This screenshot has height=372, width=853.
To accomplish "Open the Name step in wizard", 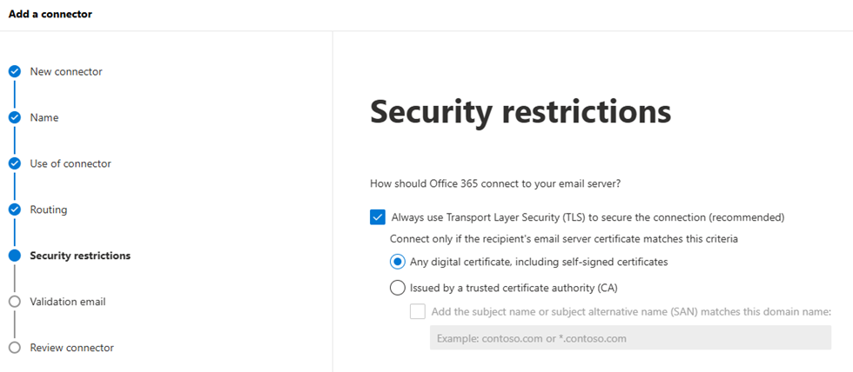I will pos(44,117).
